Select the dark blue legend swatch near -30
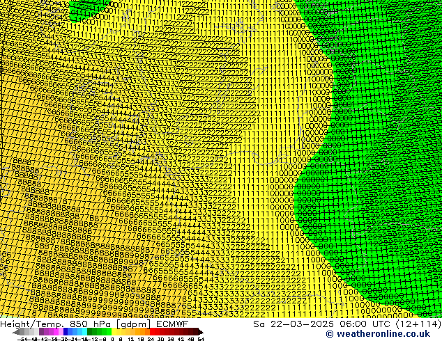 point(66,331)
